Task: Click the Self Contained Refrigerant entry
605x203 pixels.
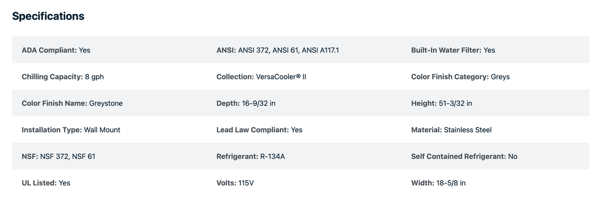Action: (x=464, y=157)
